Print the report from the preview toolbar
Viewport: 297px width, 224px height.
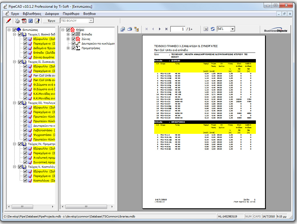click(130, 29)
